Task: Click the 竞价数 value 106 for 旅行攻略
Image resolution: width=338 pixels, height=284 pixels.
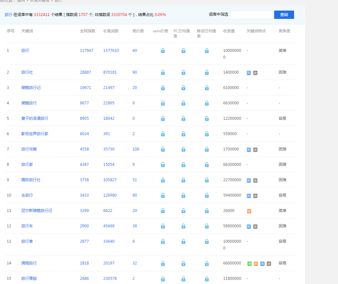Action: coord(136,149)
